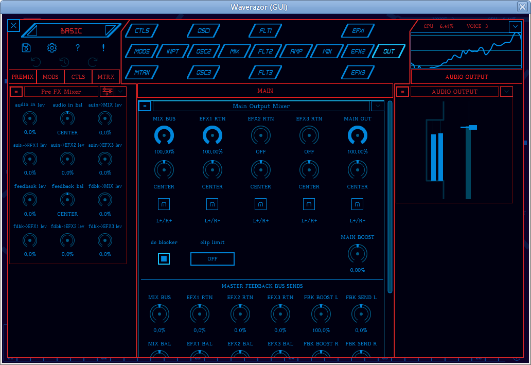Click the MAIN section header bar
The image size is (531, 365).
[x=265, y=91]
